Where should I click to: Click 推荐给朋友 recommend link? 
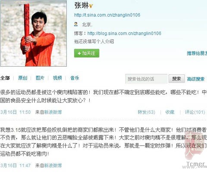click(x=197, y=53)
